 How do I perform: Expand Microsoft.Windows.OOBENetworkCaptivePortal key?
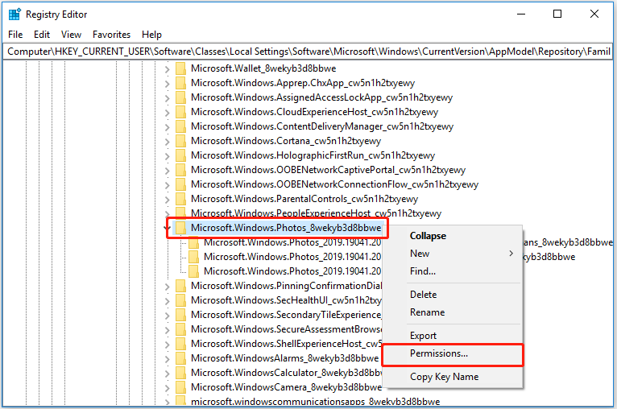168,171
